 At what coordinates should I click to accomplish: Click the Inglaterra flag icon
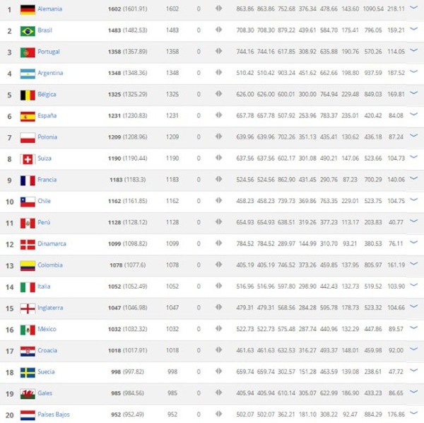(28, 308)
